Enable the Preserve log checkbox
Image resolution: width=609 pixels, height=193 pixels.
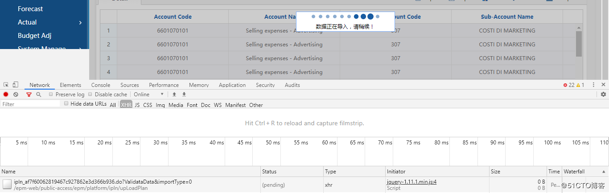[x=51, y=94]
